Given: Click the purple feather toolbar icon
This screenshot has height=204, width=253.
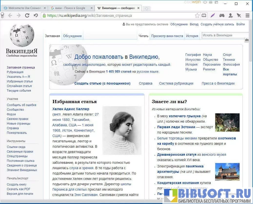Looking at the screenshot, I should click(213, 15).
